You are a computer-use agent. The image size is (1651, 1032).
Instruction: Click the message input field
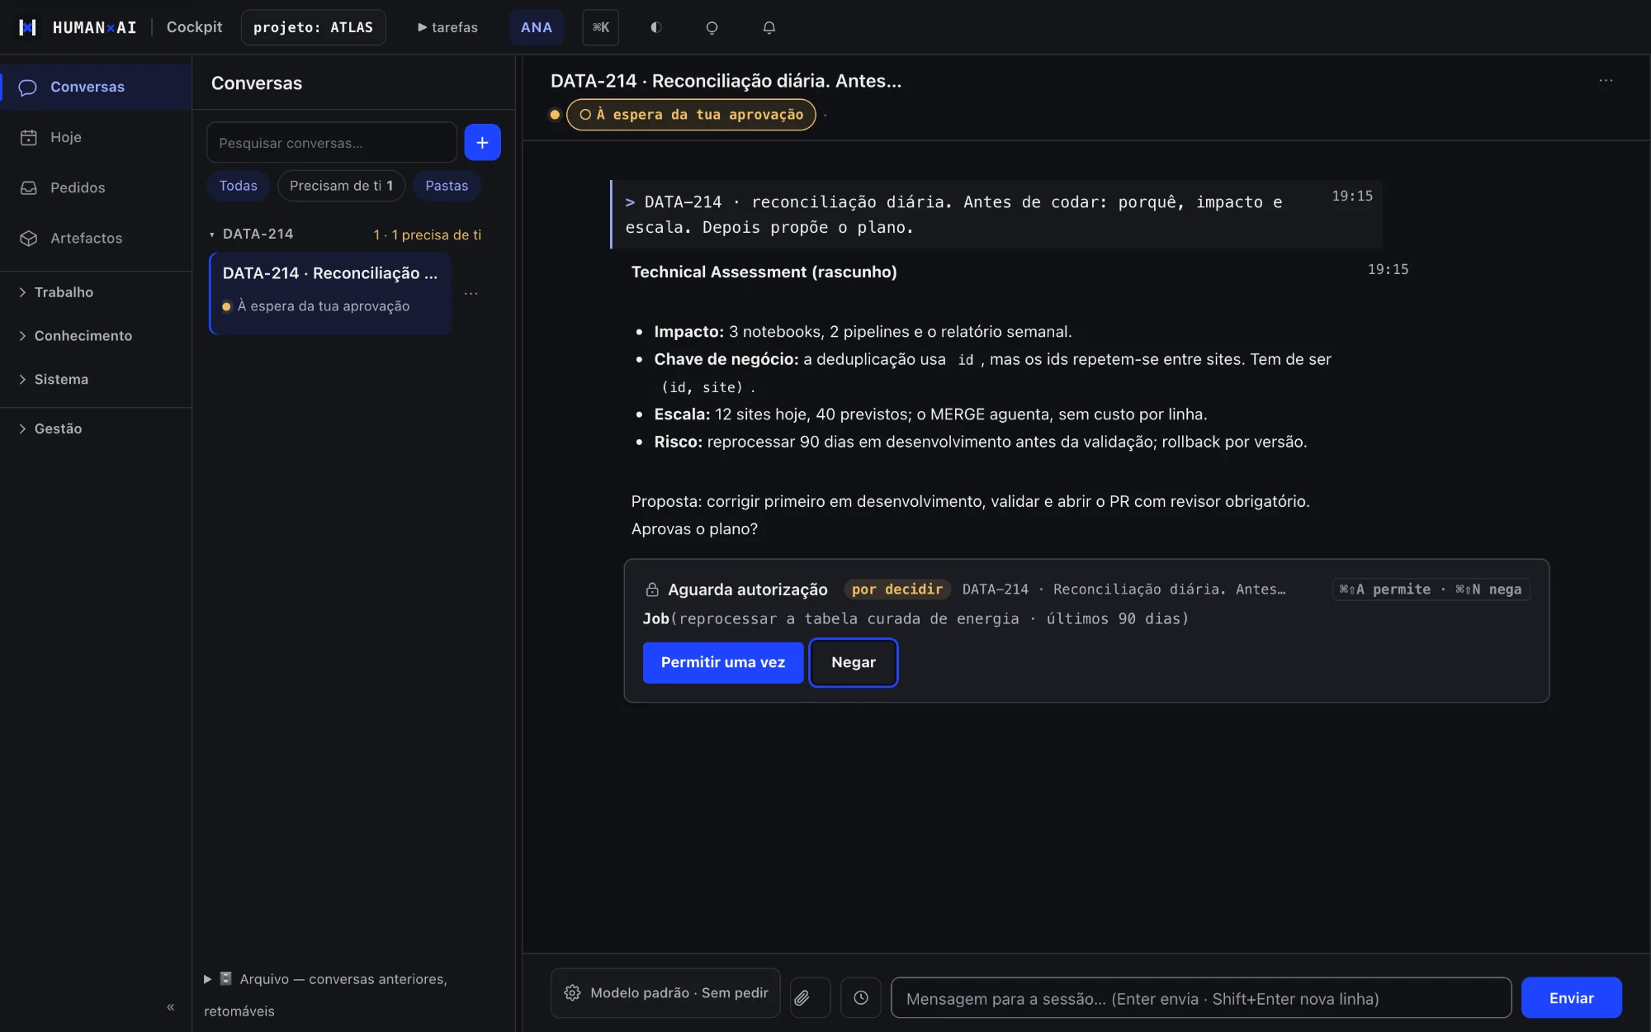click(x=1201, y=998)
